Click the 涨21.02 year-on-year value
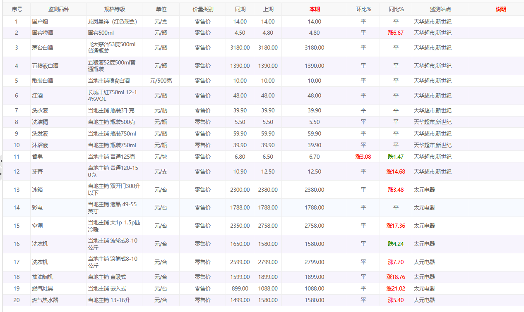The height and width of the screenshot is (312, 524). (x=396, y=288)
